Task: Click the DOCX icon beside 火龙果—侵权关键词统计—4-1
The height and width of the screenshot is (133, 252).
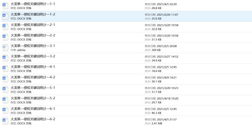Action: (x=5, y=69)
